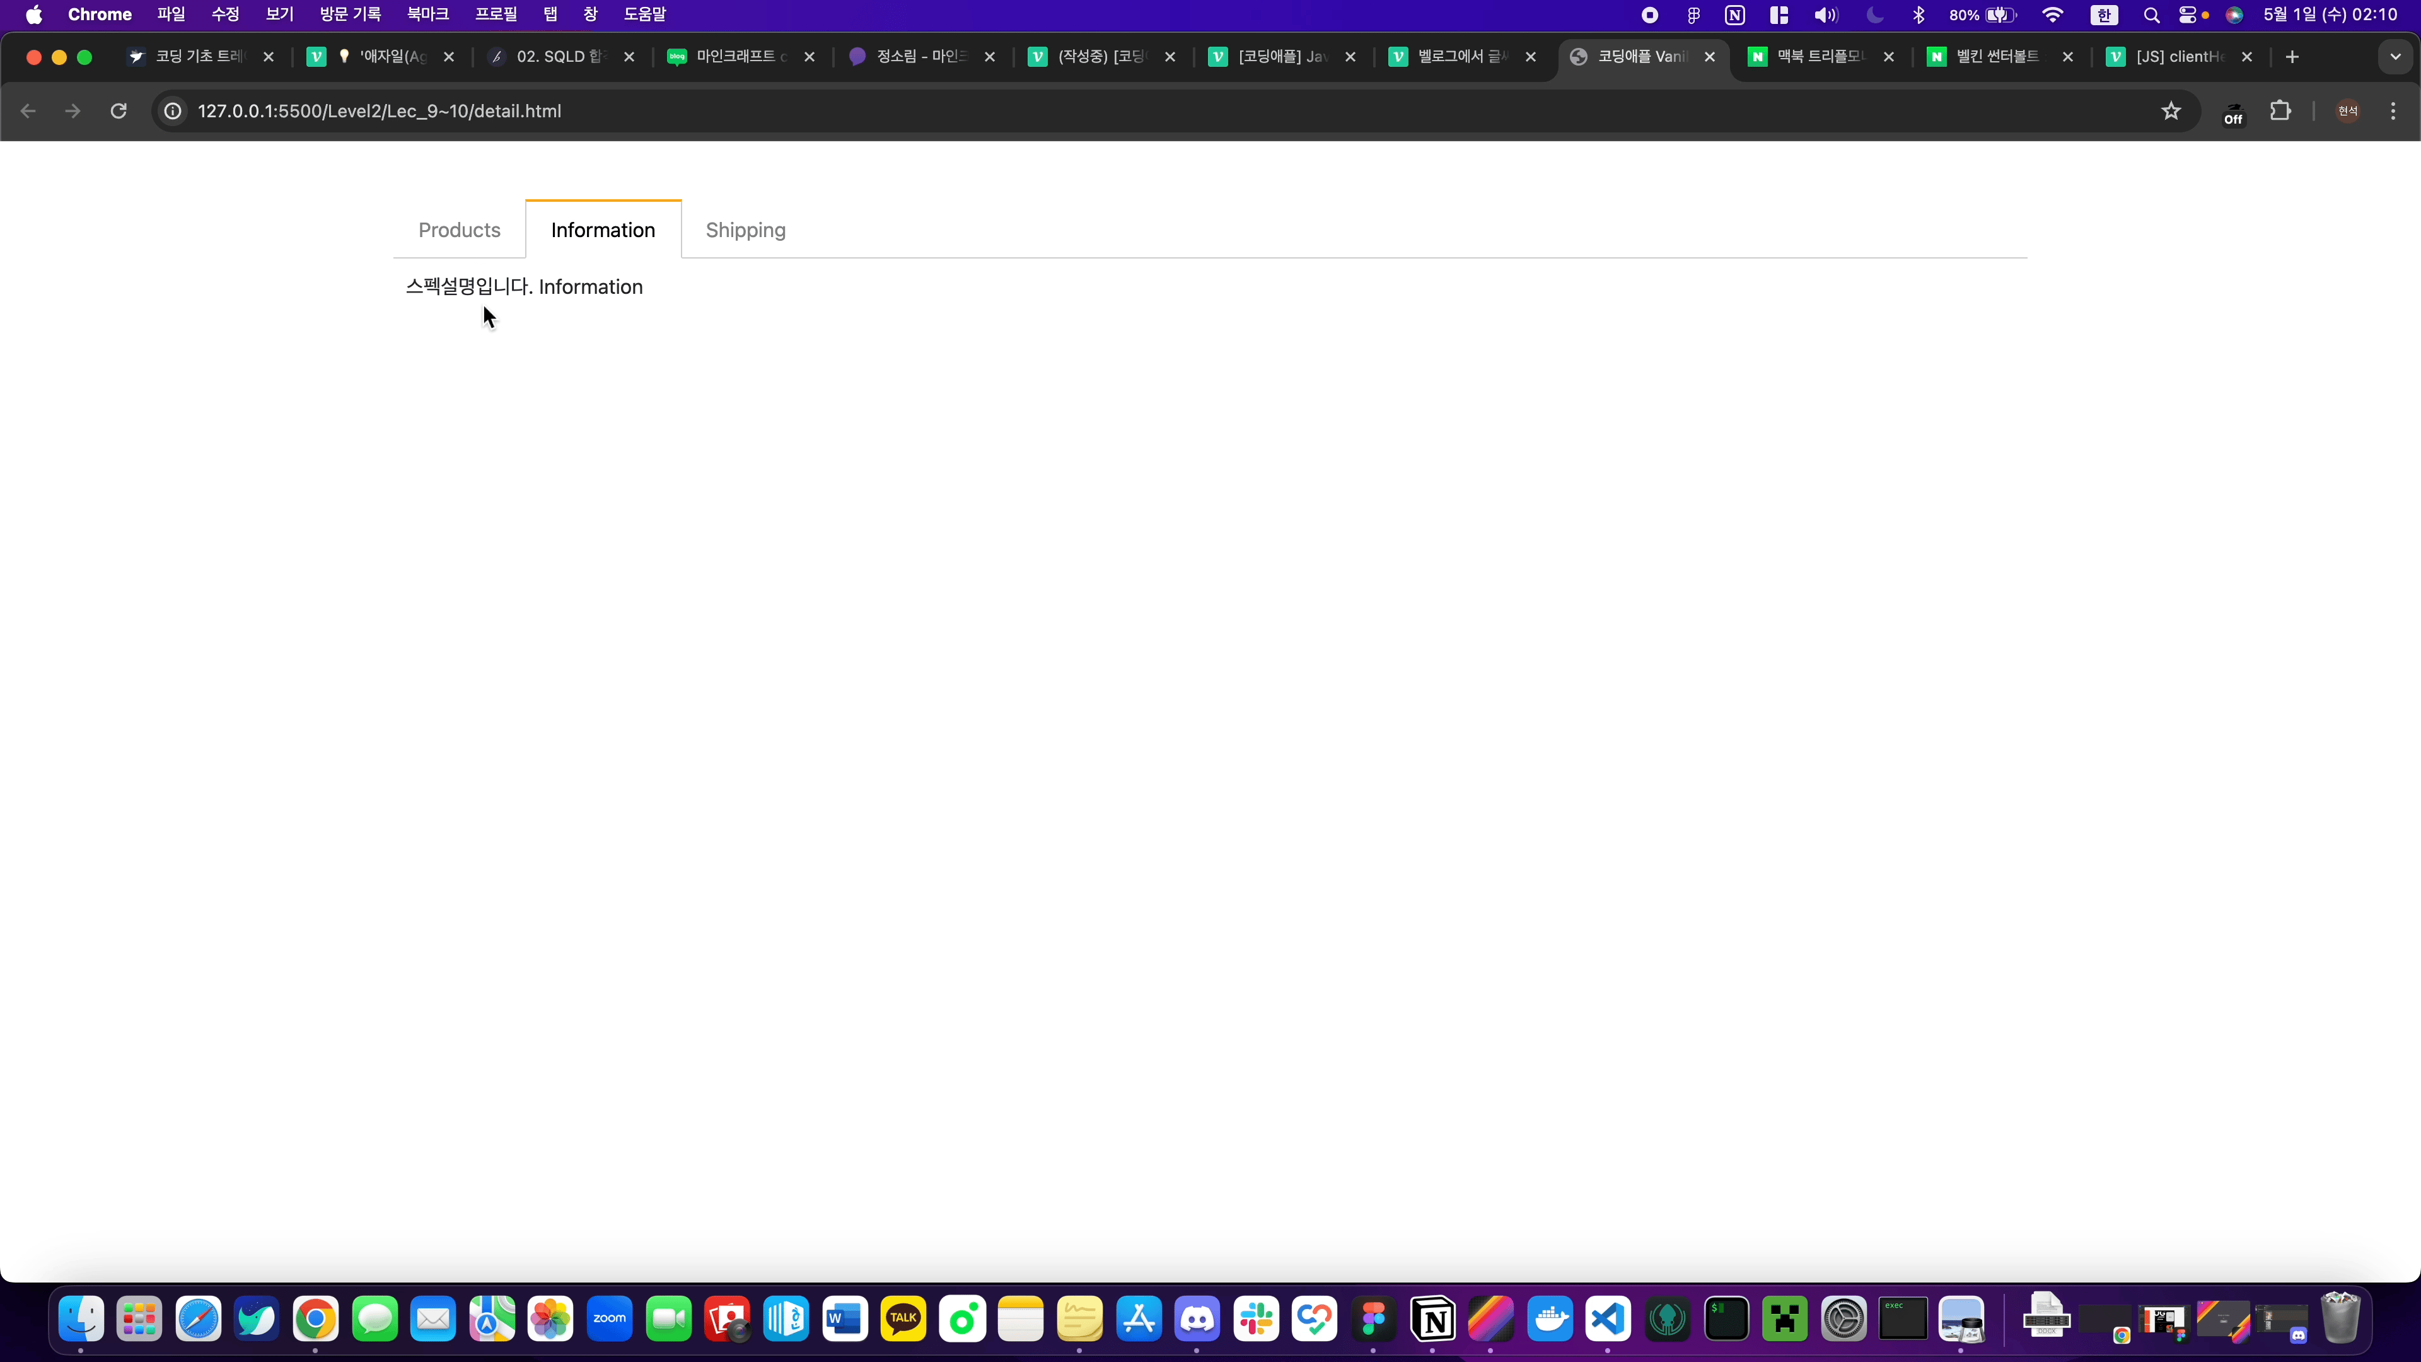
Task: Toggle Bluetooth in menu bar
Action: click(1918, 14)
